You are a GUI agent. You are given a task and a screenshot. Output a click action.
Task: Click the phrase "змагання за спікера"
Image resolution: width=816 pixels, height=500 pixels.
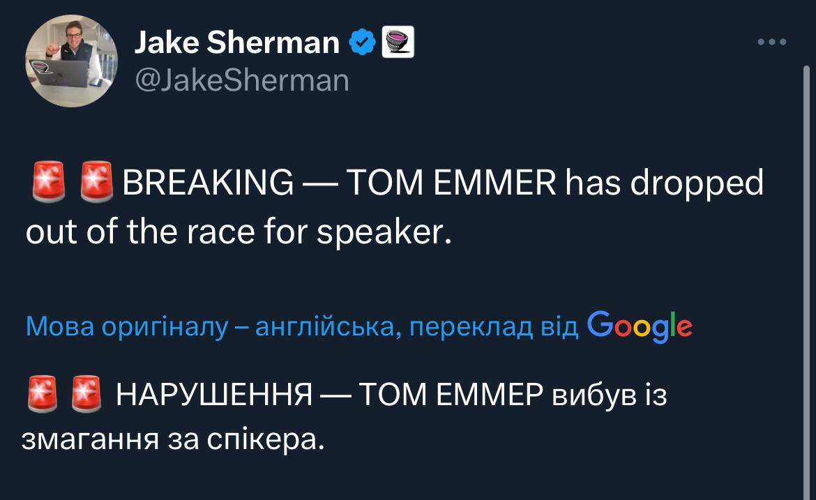[175, 440]
